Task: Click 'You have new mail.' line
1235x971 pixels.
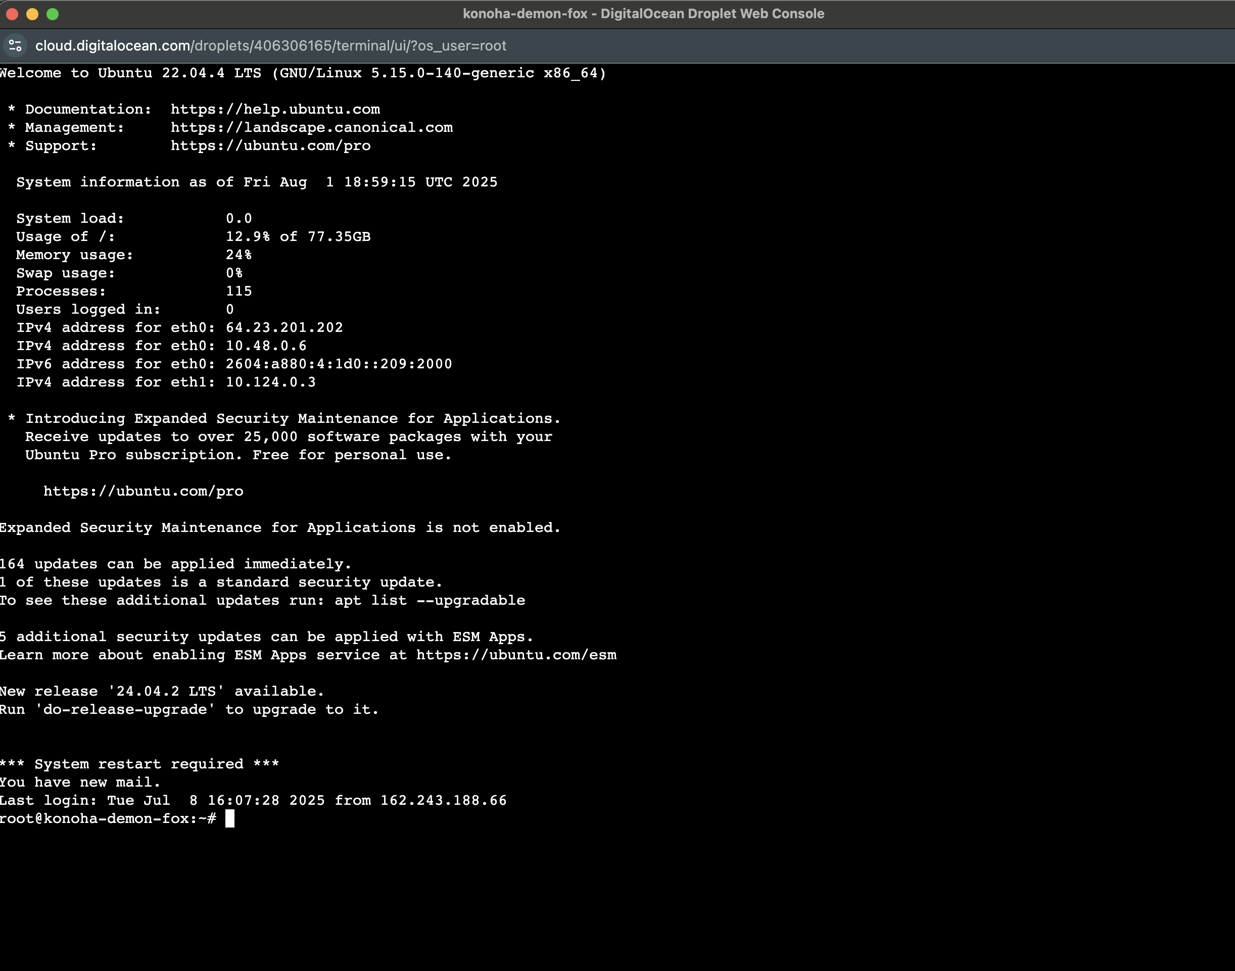Action: (x=80, y=782)
